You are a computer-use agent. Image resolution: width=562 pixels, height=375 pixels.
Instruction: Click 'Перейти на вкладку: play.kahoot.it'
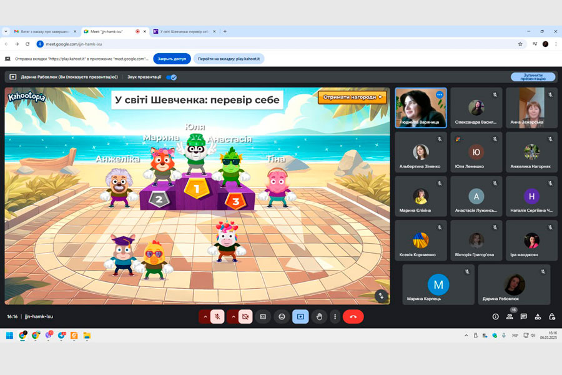(229, 59)
